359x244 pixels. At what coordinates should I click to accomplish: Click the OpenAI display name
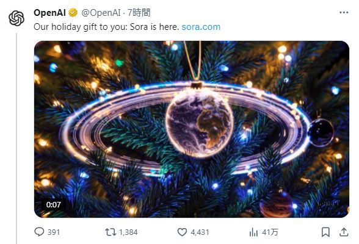pyautogui.click(x=49, y=13)
